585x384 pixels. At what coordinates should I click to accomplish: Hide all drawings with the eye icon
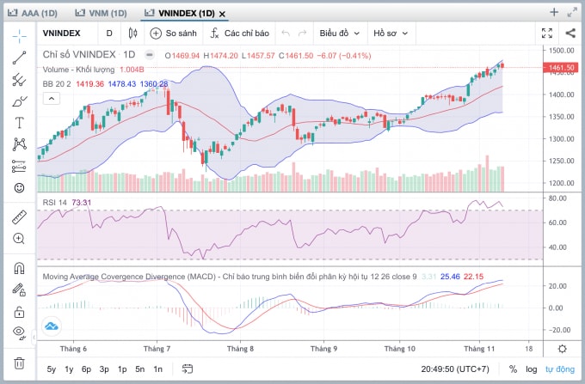tap(20, 332)
